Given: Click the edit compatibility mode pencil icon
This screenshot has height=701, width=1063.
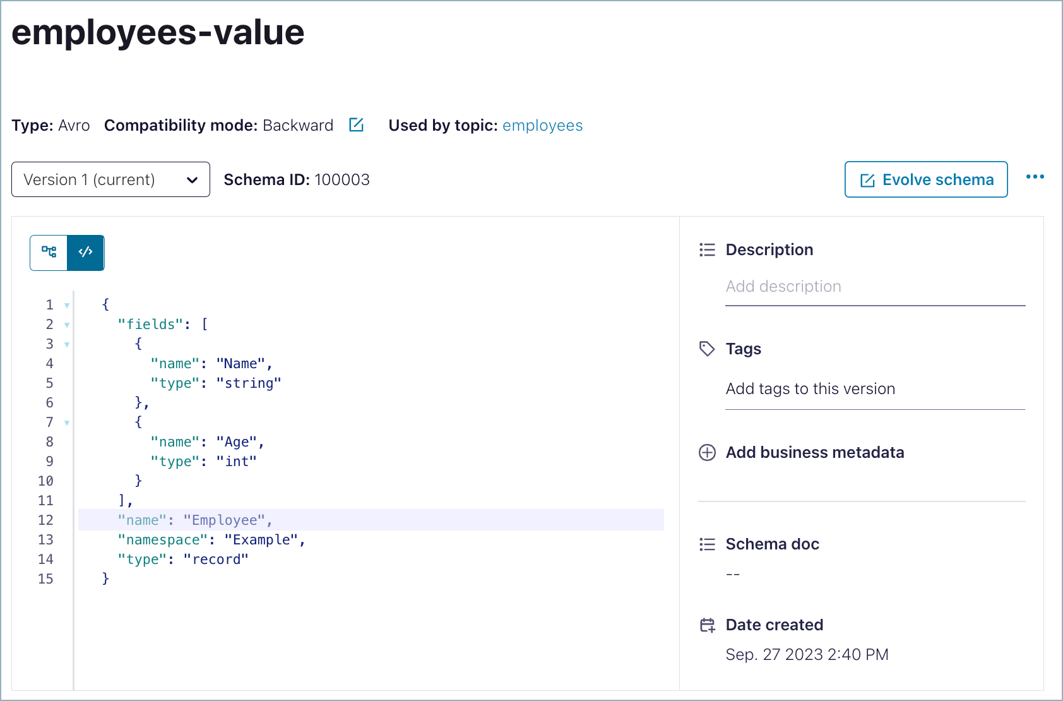Looking at the screenshot, I should (x=356, y=125).
